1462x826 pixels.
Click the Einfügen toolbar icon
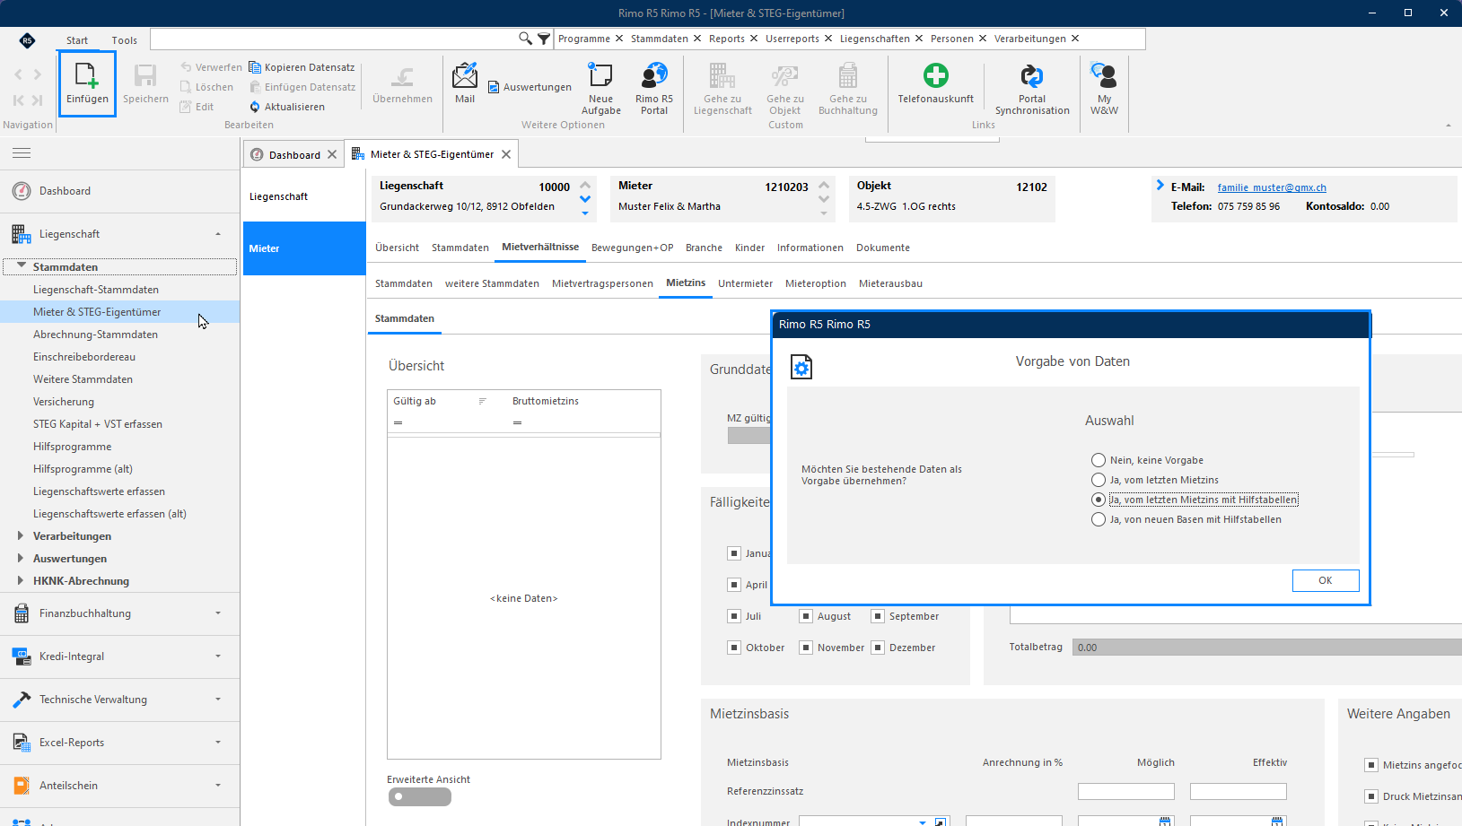coord(87,75)
